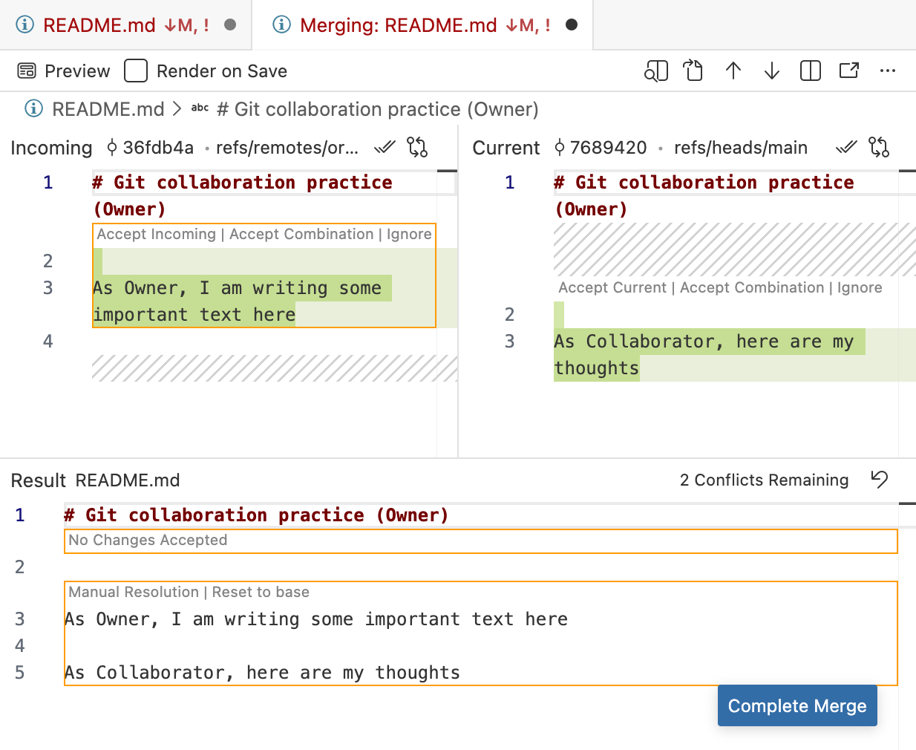Open merge editor in new window icon
916x750 pixels.
pyautogui.click(x=849, y=71)
